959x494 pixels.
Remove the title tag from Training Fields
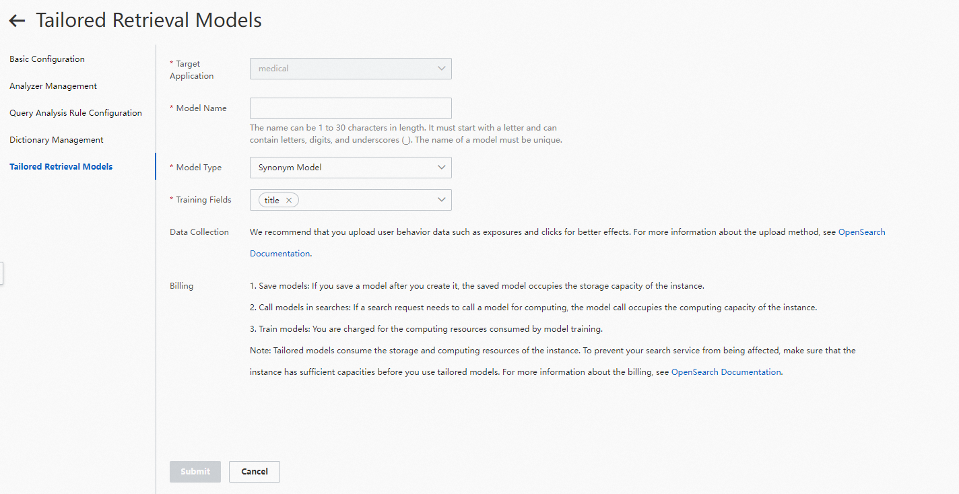point(289,201)
